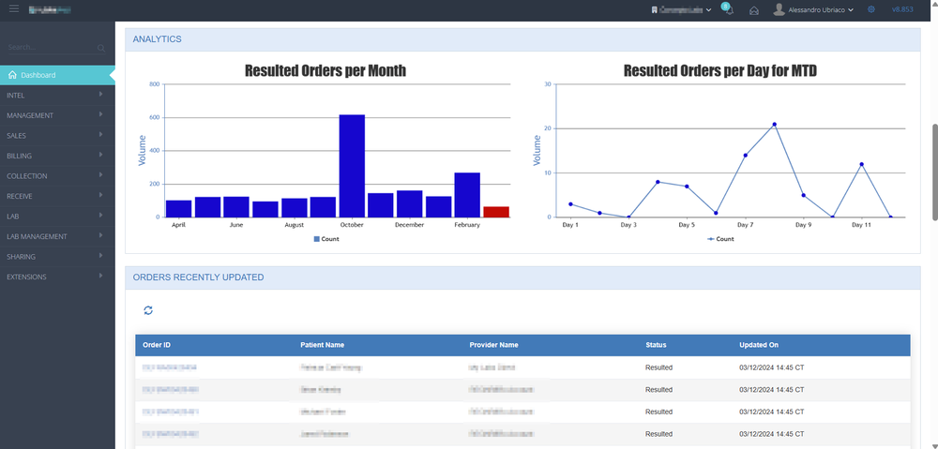Open the company selector dropdown arrow
The width and height of the screenshot is (938, 449).
[709, 10]
